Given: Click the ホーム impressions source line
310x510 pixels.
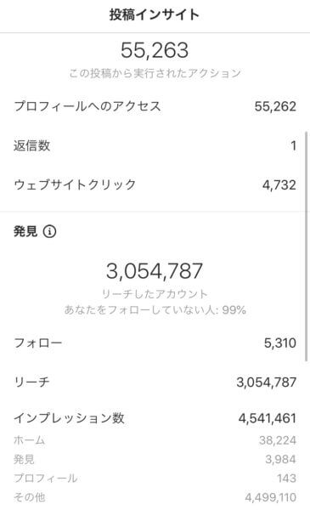Looking at the screenshot, I should (155, 440).
